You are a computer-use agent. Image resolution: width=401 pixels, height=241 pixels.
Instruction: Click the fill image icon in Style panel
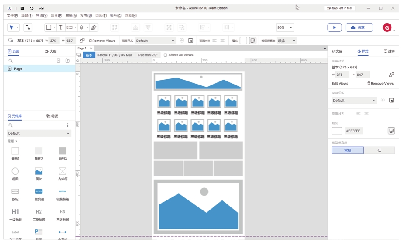click(x=391, y=131)
